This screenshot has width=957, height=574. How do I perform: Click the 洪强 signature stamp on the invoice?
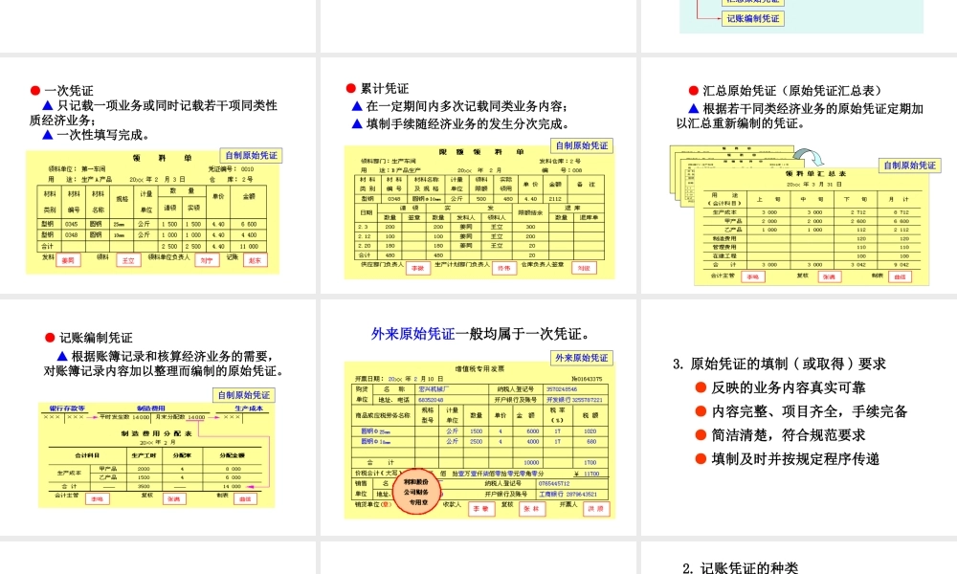596,508
